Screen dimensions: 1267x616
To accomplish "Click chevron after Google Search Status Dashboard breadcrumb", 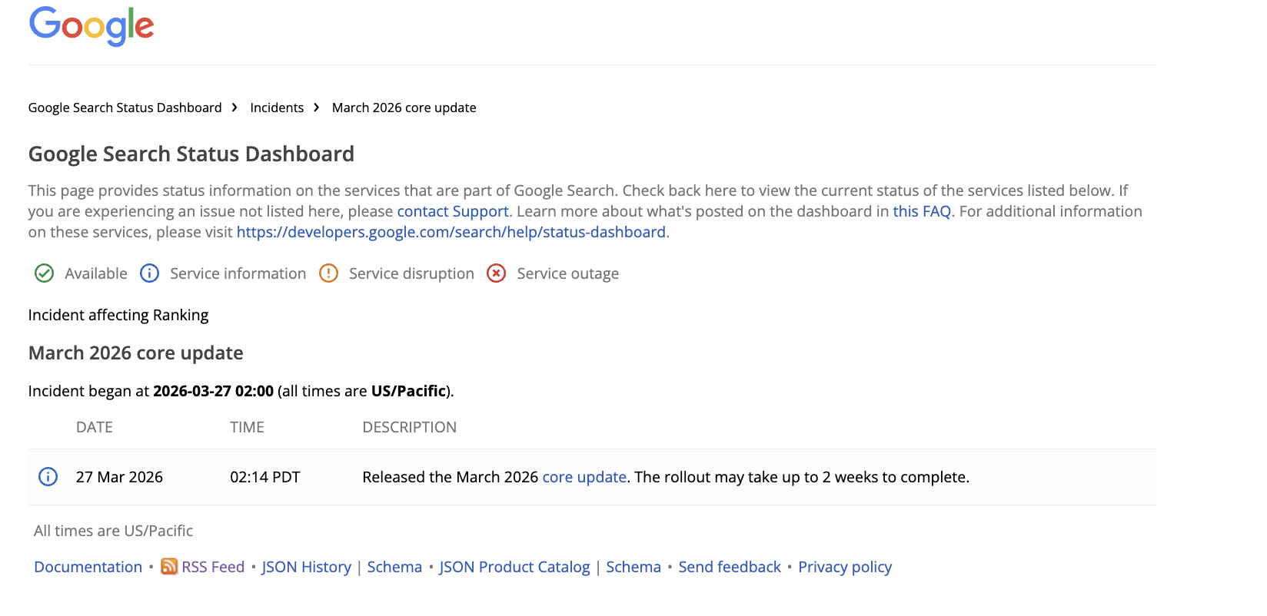I will [234, 108].
